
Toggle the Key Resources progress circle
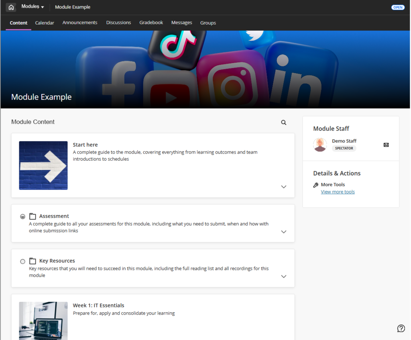click(23, 262)
